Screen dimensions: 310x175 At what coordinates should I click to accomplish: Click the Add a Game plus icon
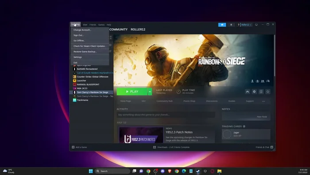pyautogui.click(x=73, y=147)
